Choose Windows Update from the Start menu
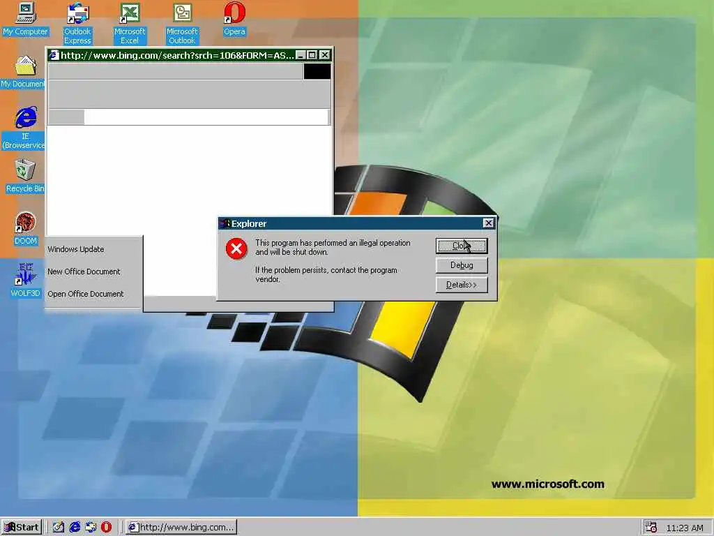Viewport: 714px width, 536px height. (75, 249)
